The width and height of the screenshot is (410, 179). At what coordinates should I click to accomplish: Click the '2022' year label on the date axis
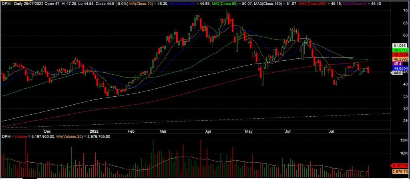click(94, 131)
